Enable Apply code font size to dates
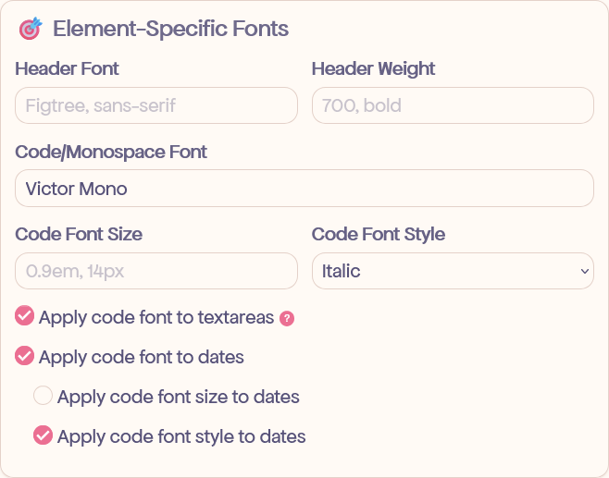The width and height of the screenshot is (609, 478). point(43,396)
